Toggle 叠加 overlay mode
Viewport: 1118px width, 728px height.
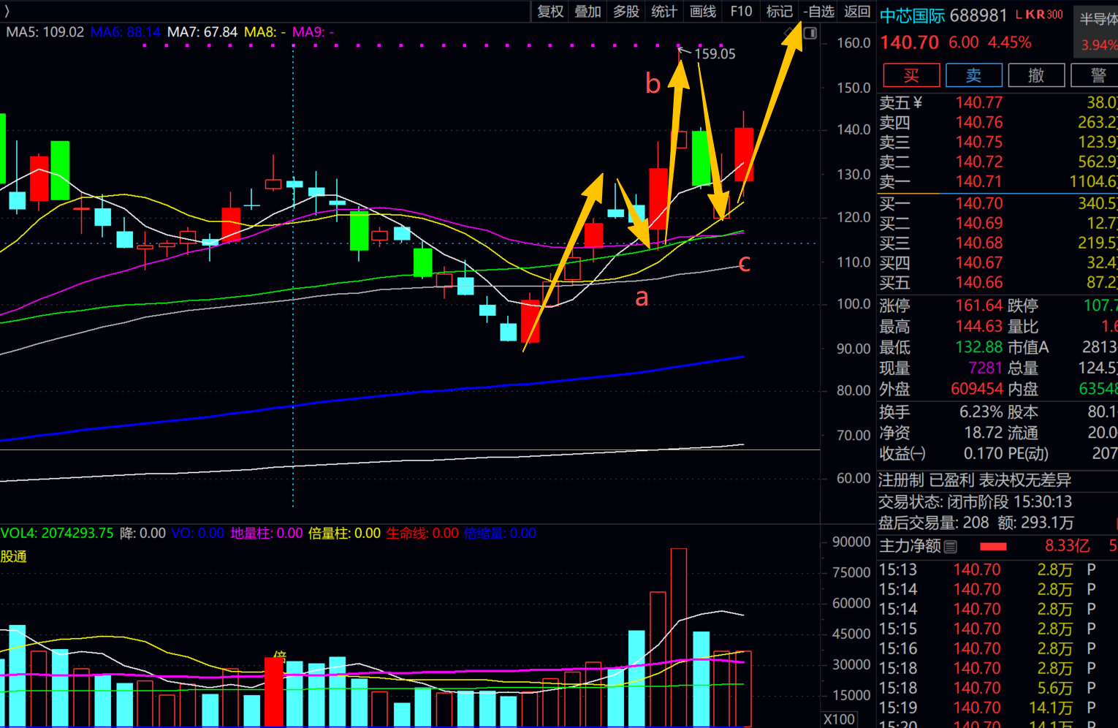587,12
